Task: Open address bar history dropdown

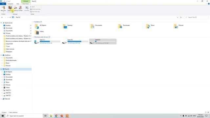Action: 178,17
